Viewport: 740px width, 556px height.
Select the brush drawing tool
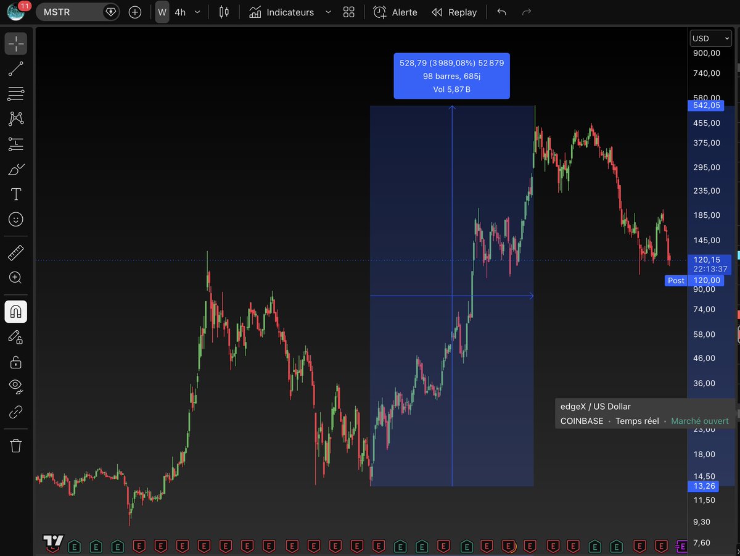[x=16, y=170]
